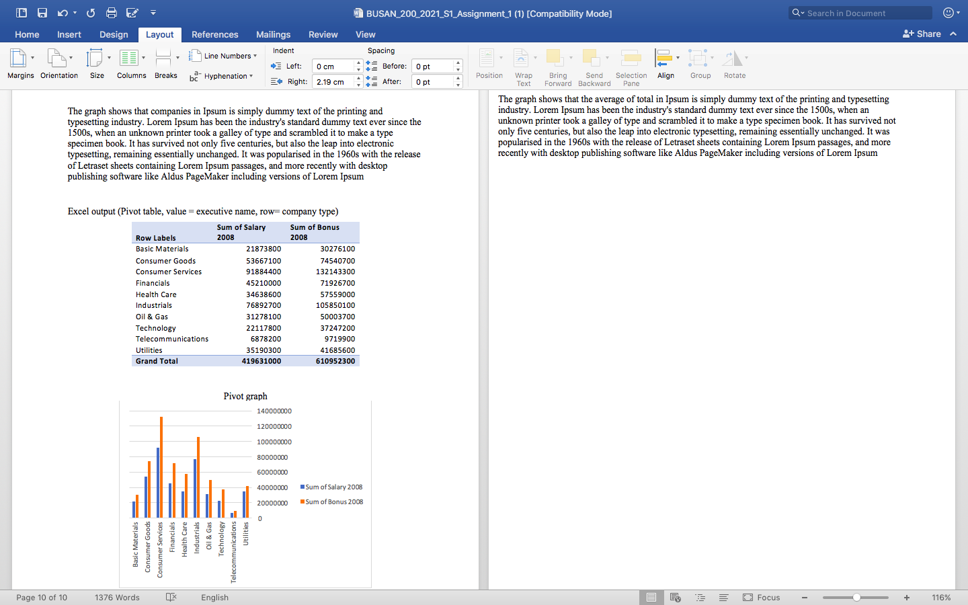Open the Align dropdown arrow
Image resolution: width=968 pixels, height=605 pixels.
click(x=678, y=58)
